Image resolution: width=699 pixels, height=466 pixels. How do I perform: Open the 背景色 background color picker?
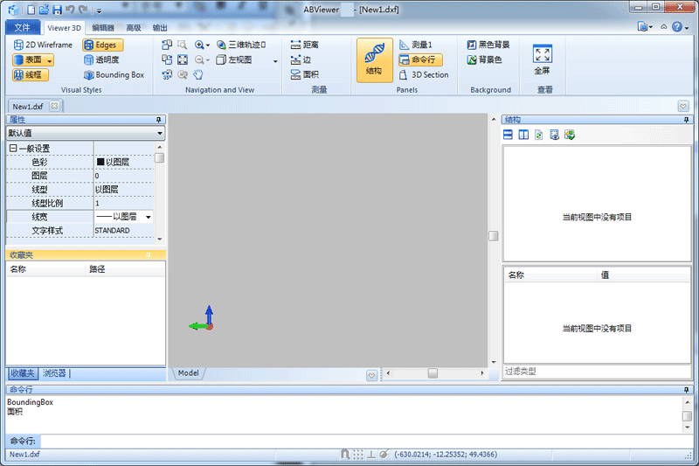(485, 59)
